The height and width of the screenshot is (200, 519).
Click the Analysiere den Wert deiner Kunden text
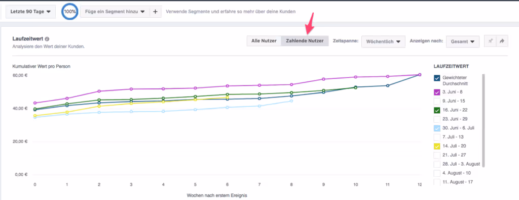click(x=49, y=46)
